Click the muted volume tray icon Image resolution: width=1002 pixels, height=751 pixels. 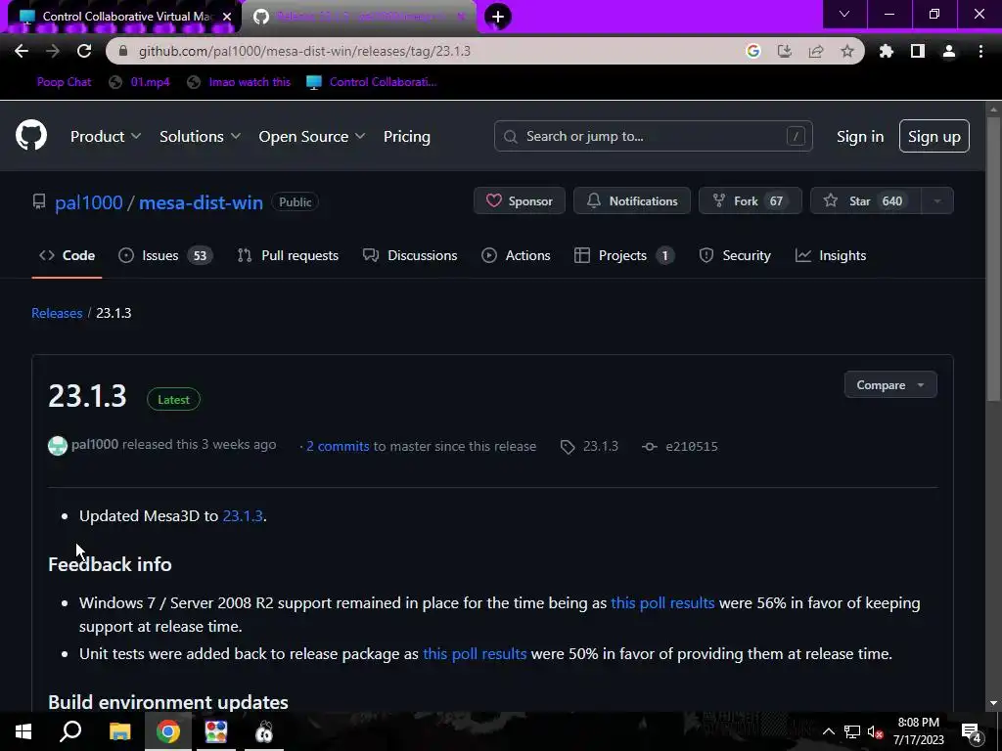[x=875, y=731]
